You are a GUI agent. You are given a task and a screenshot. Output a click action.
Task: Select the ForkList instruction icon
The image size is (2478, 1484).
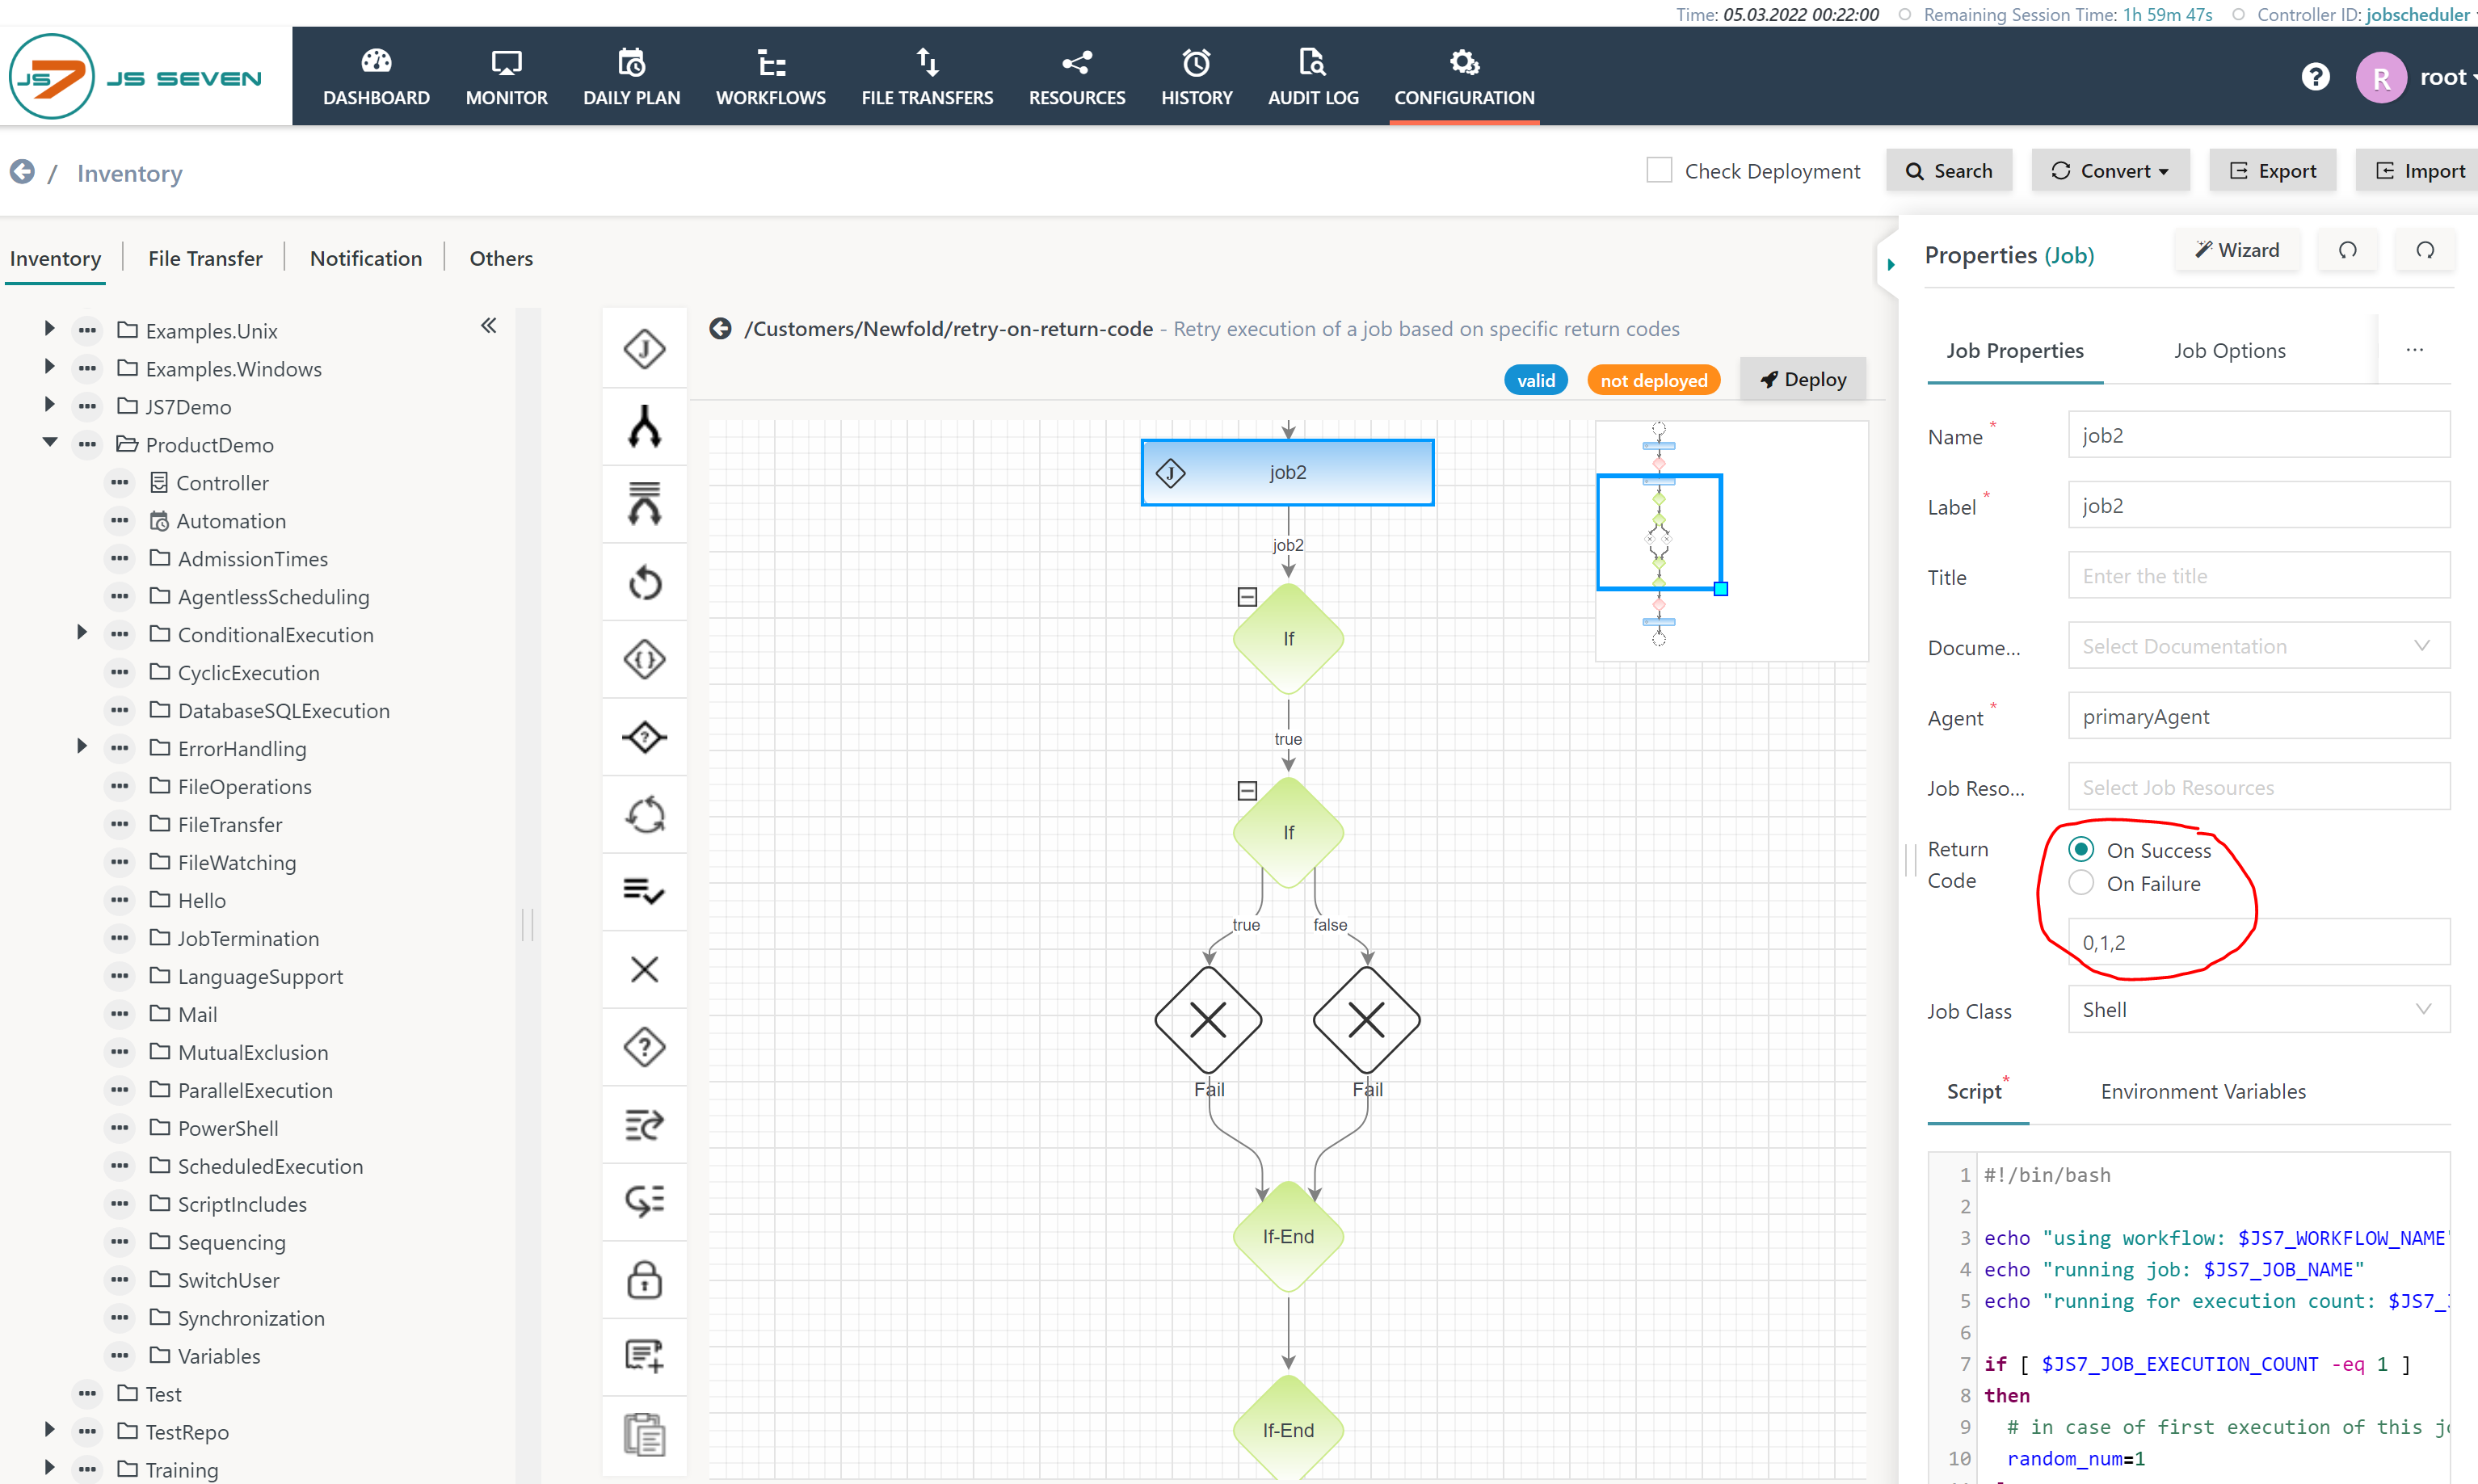click(x=644, y=503)
